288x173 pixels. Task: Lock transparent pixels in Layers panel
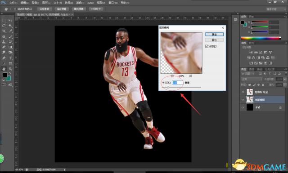(x=250, y=85)
